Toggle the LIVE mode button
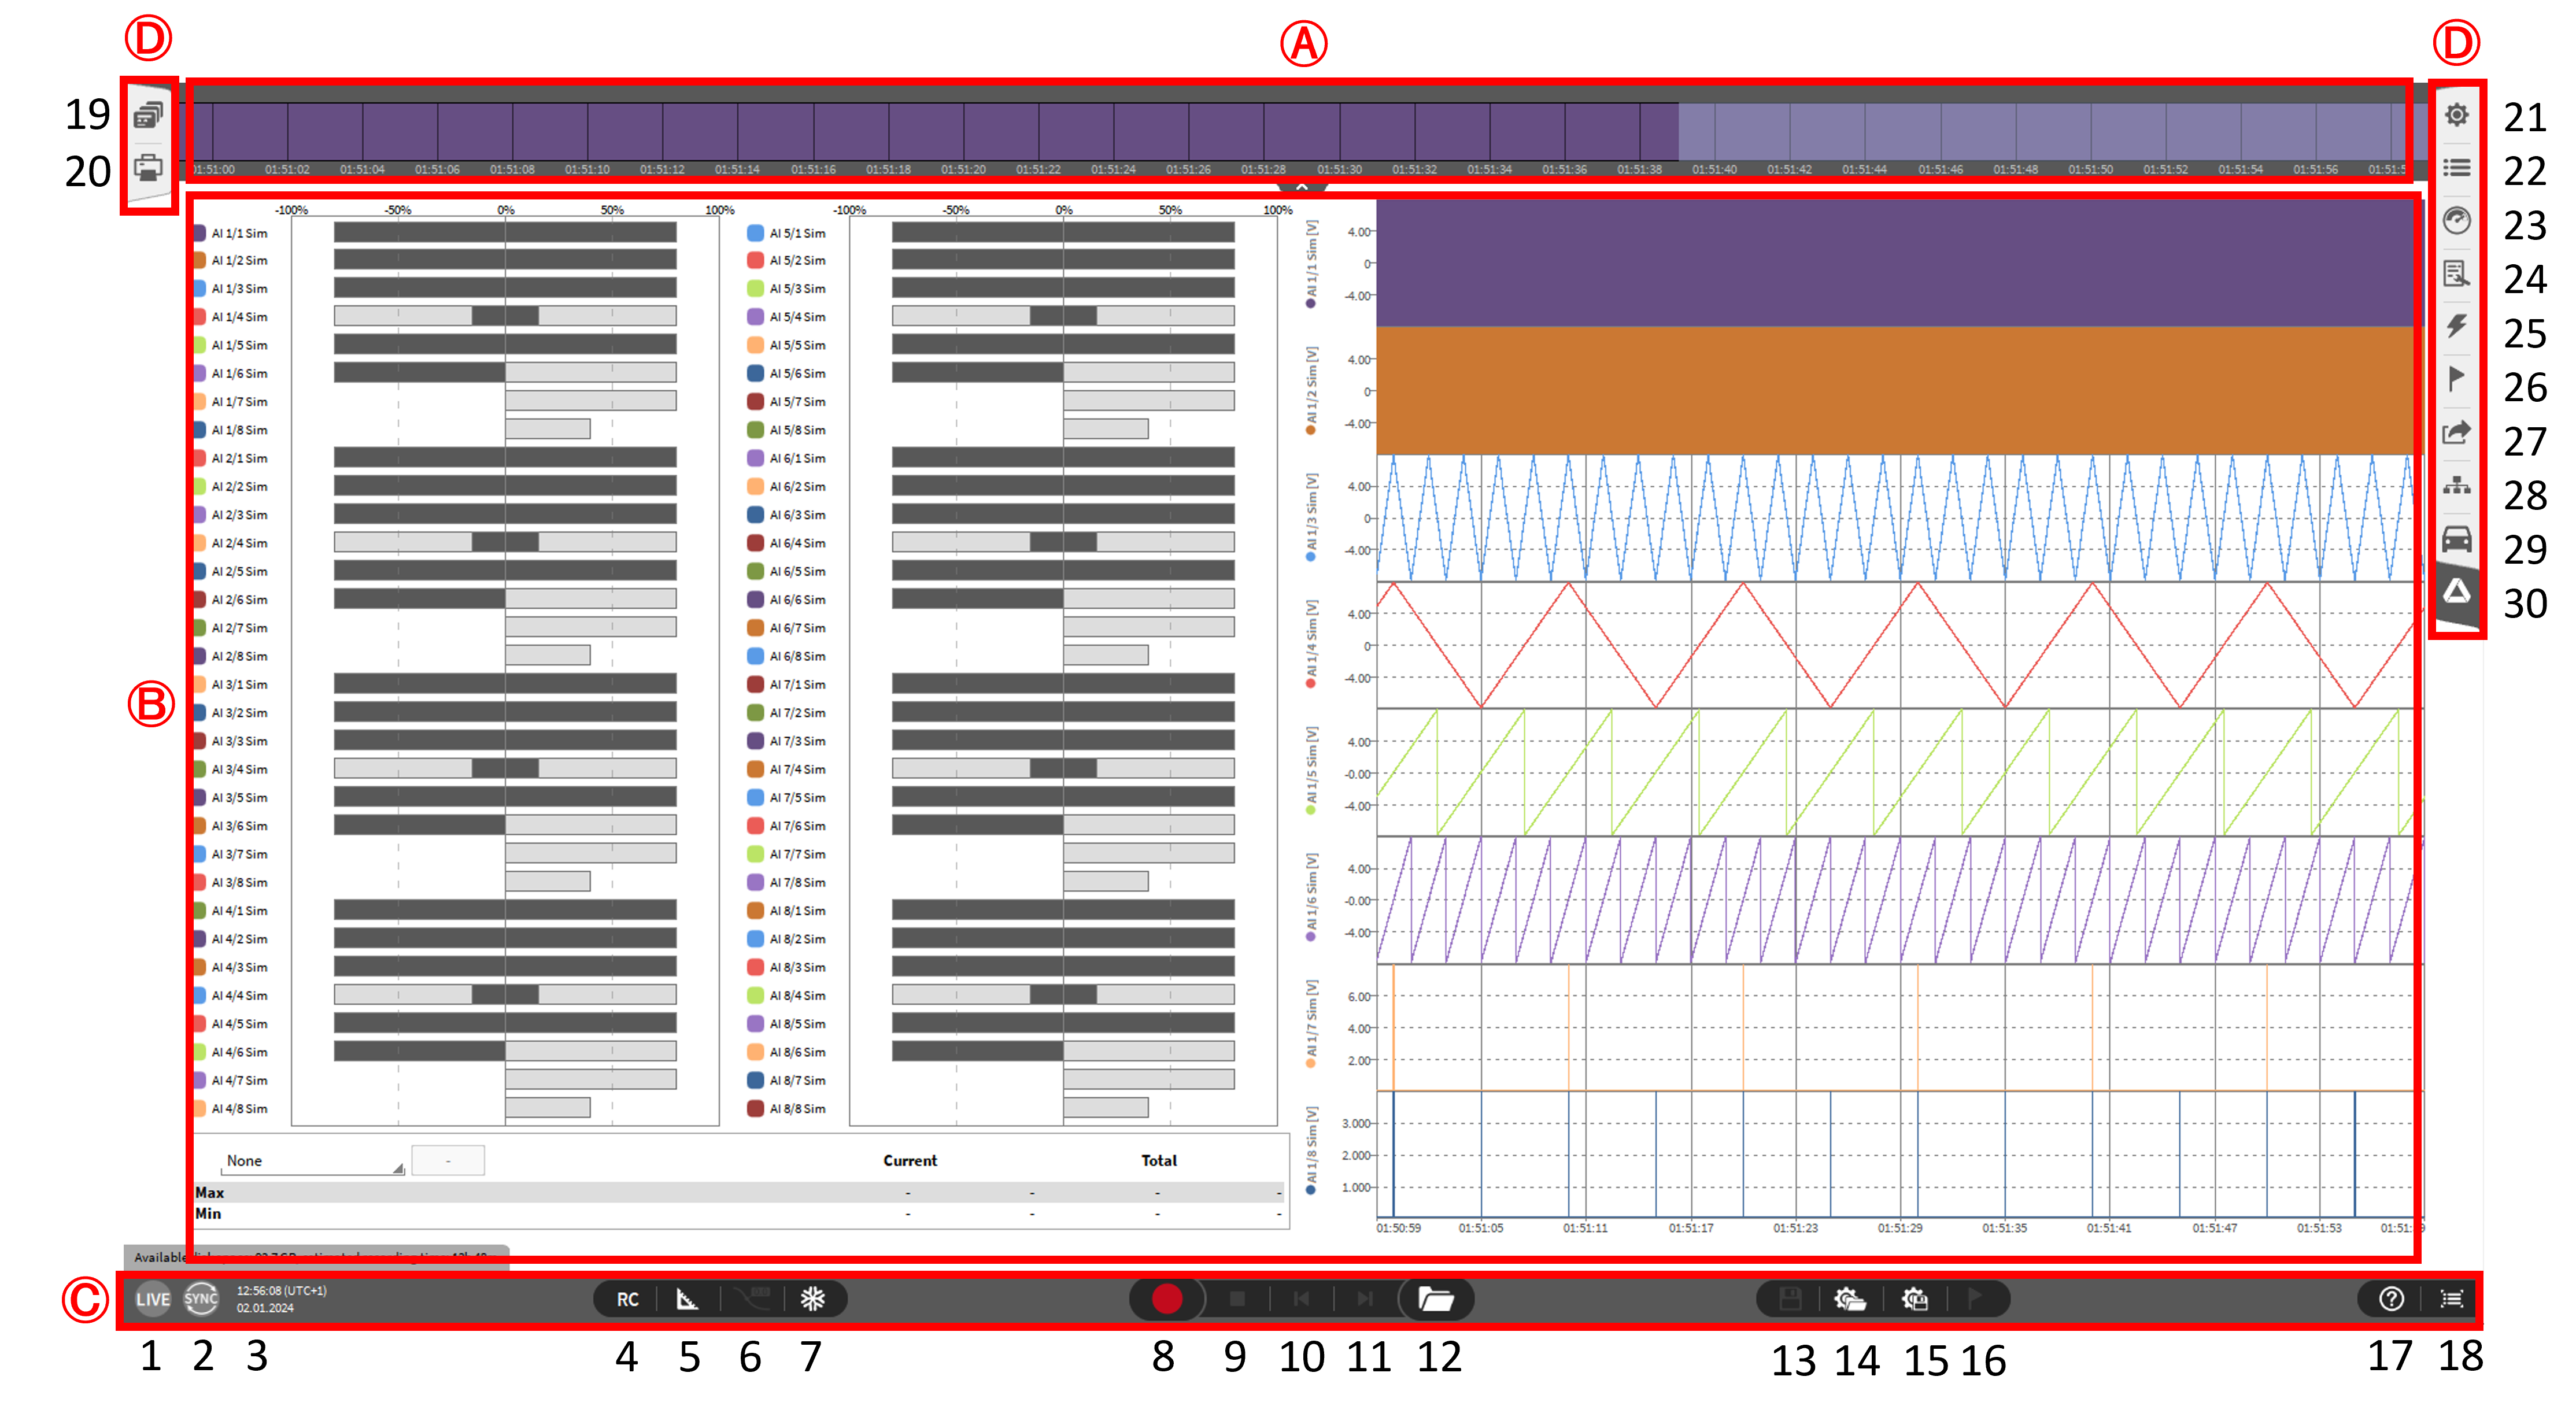Viewport: 2576px width, 1417px height. (x=153, y=1299)
